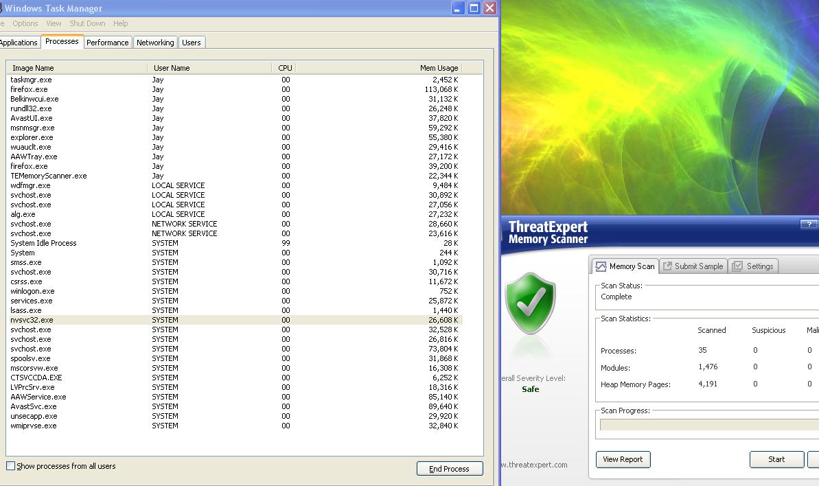Open the Shut Down menu
Image resolution: width=819 pixels, height=486 pixels.
click(87, 23)
